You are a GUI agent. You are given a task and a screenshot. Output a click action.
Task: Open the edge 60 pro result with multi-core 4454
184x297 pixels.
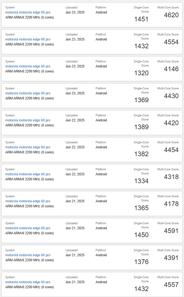[28, 147]
